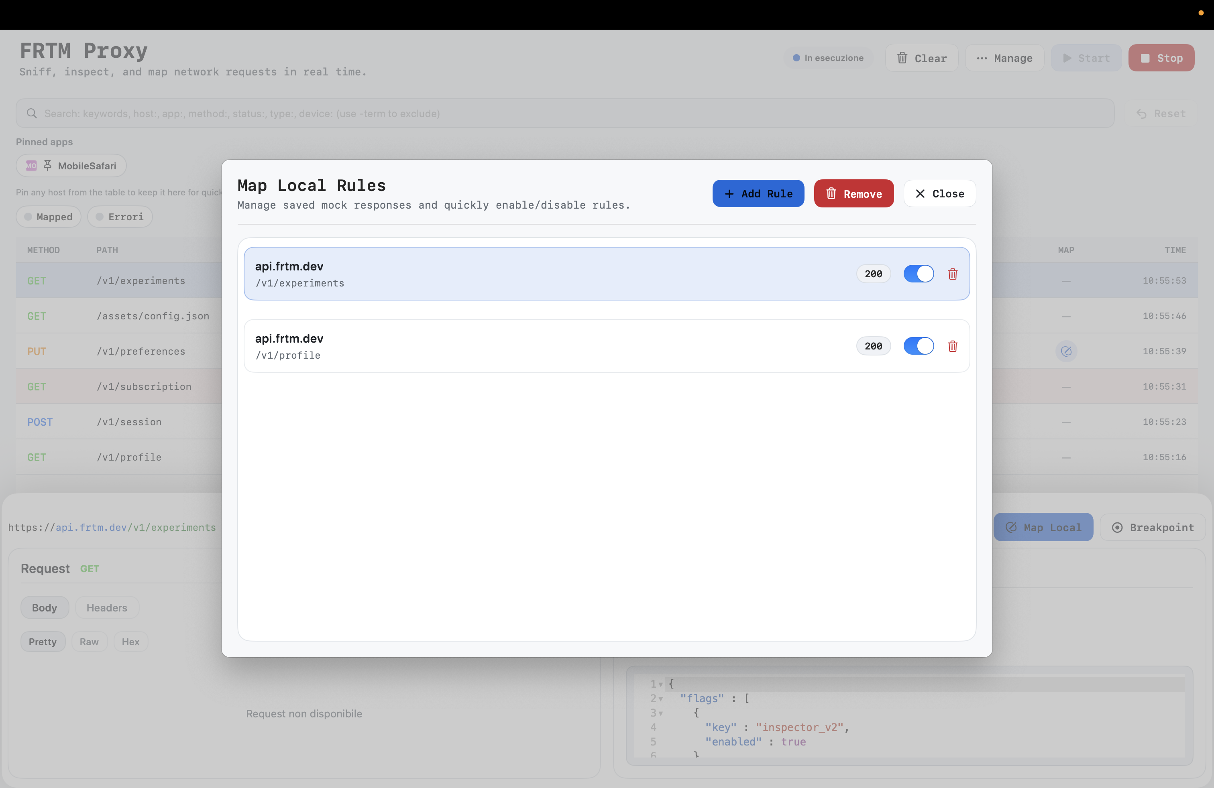The image size is (1214, 788).
Task: Collapse JSON line 1 fold arrow
Action: [x=660, y=684]
